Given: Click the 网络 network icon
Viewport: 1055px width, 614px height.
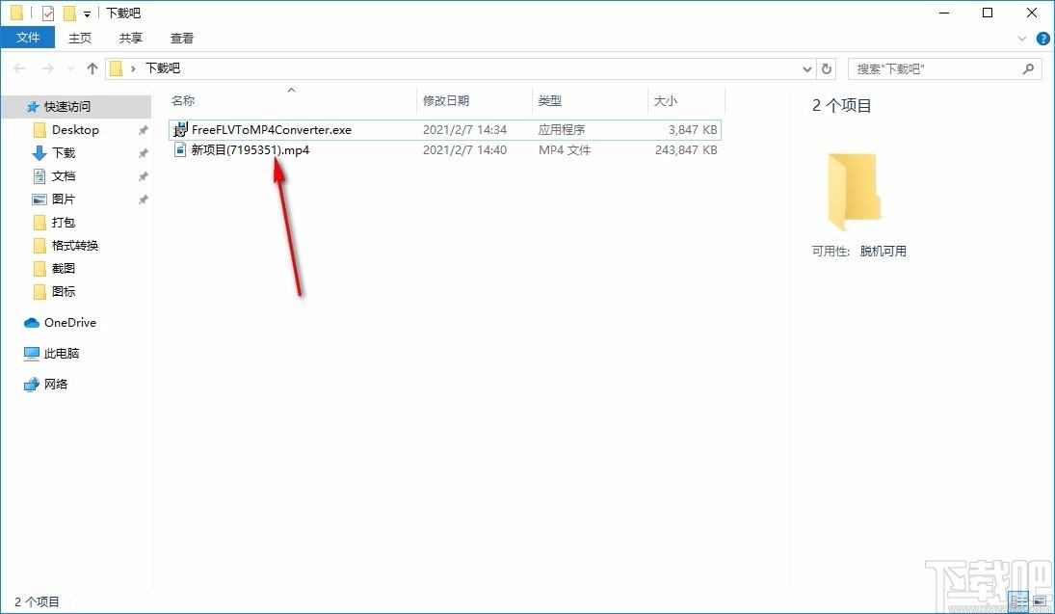Looking at the screenshot, I should [32, 385].
